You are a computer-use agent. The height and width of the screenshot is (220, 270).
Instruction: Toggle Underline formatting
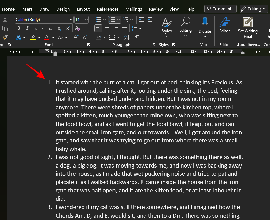[36, 28]
